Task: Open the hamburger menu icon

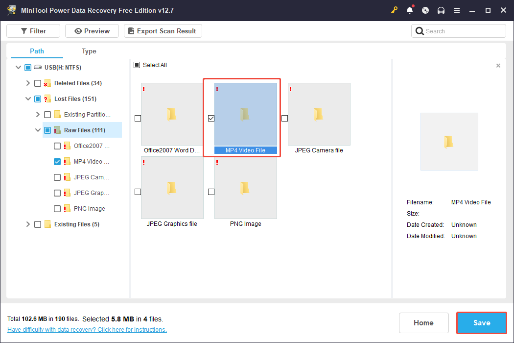Action: coord(457,10)
